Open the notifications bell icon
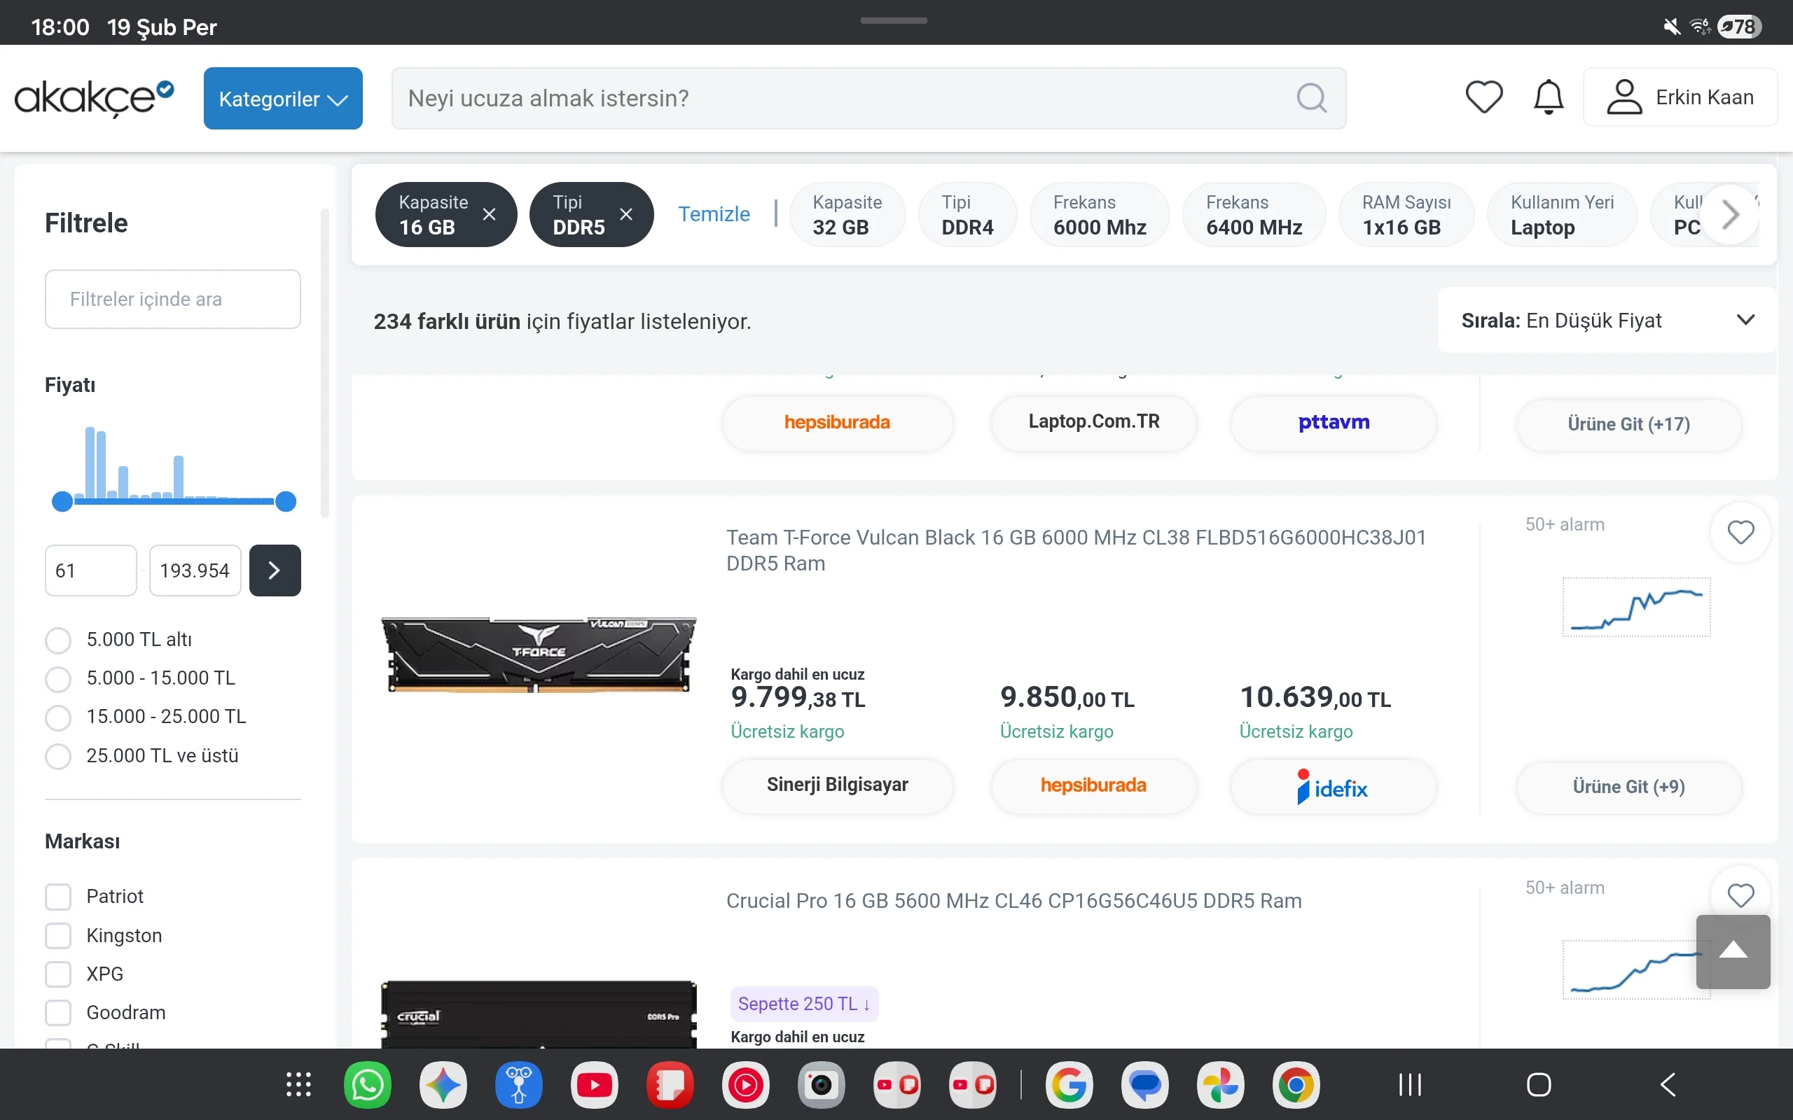This screenshot has width=1793, height=1120. (1548, 97)
